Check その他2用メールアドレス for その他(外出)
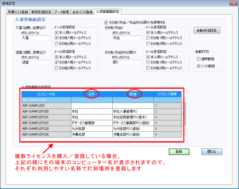This screenshot has width=239, height=189. 148,43
